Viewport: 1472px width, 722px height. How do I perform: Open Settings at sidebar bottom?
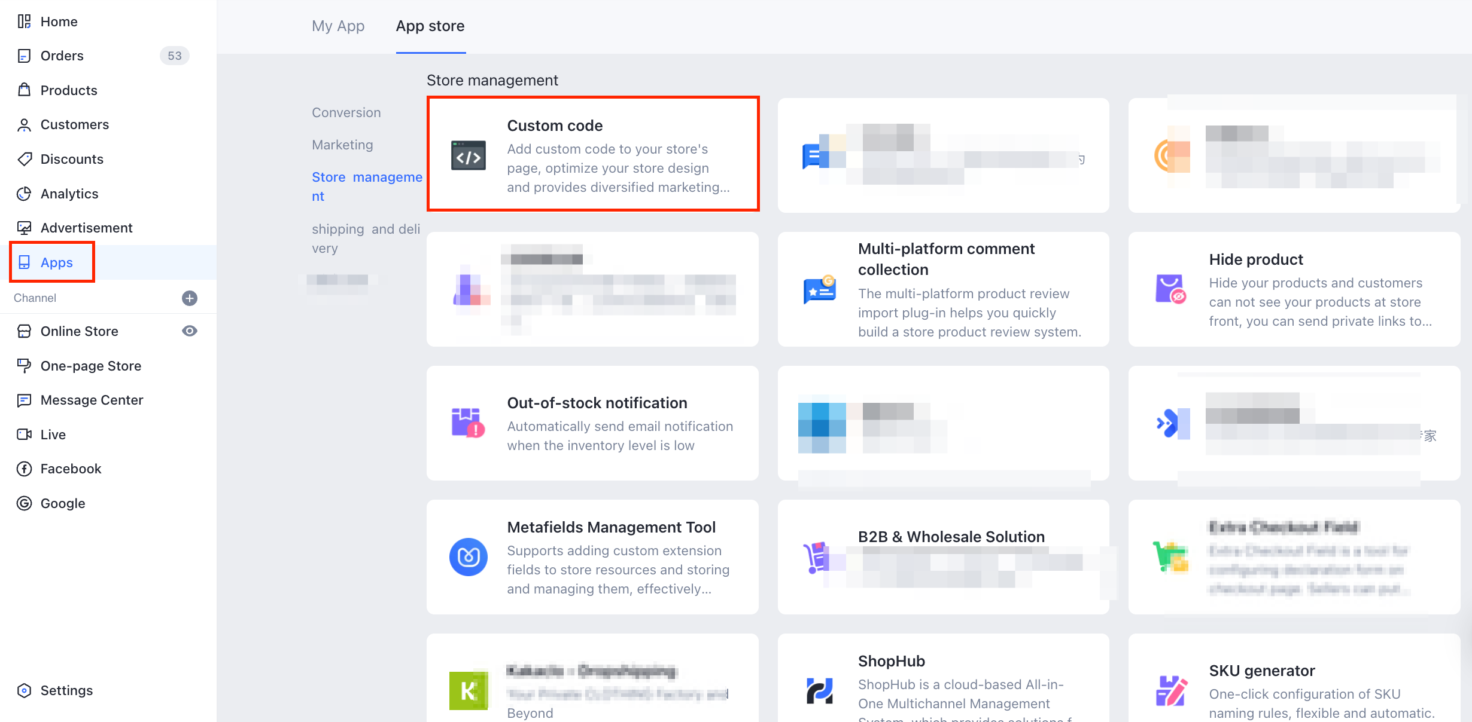pos(66,690)
